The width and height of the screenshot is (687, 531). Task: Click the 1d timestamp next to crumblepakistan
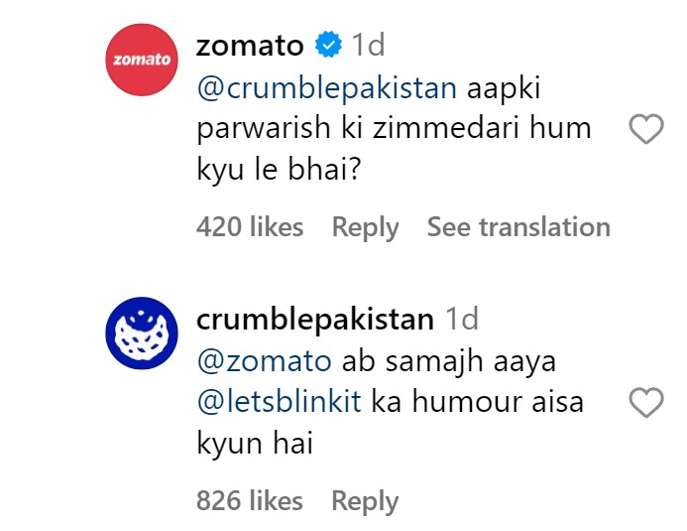click(462, 319)
